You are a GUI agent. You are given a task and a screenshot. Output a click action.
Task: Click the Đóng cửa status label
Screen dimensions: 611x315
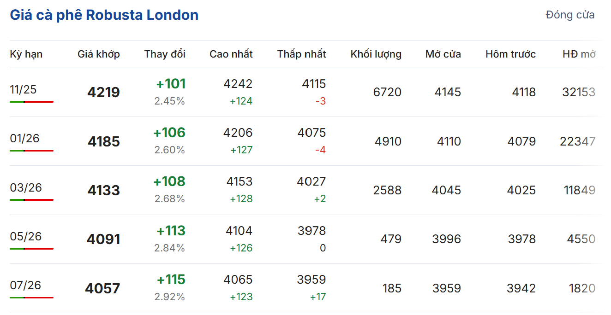[570, 15]
